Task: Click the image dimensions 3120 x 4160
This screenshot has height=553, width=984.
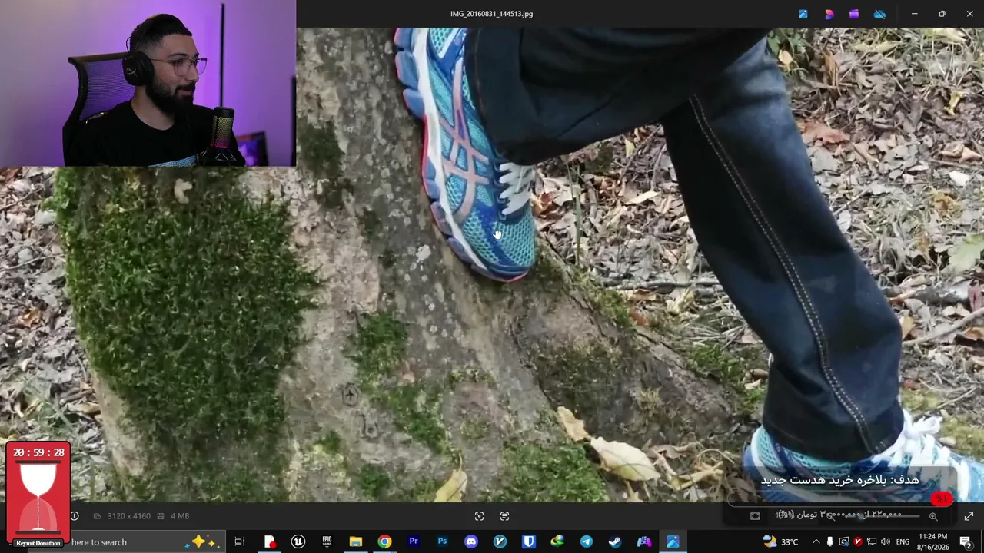Action: coord(128,516)
